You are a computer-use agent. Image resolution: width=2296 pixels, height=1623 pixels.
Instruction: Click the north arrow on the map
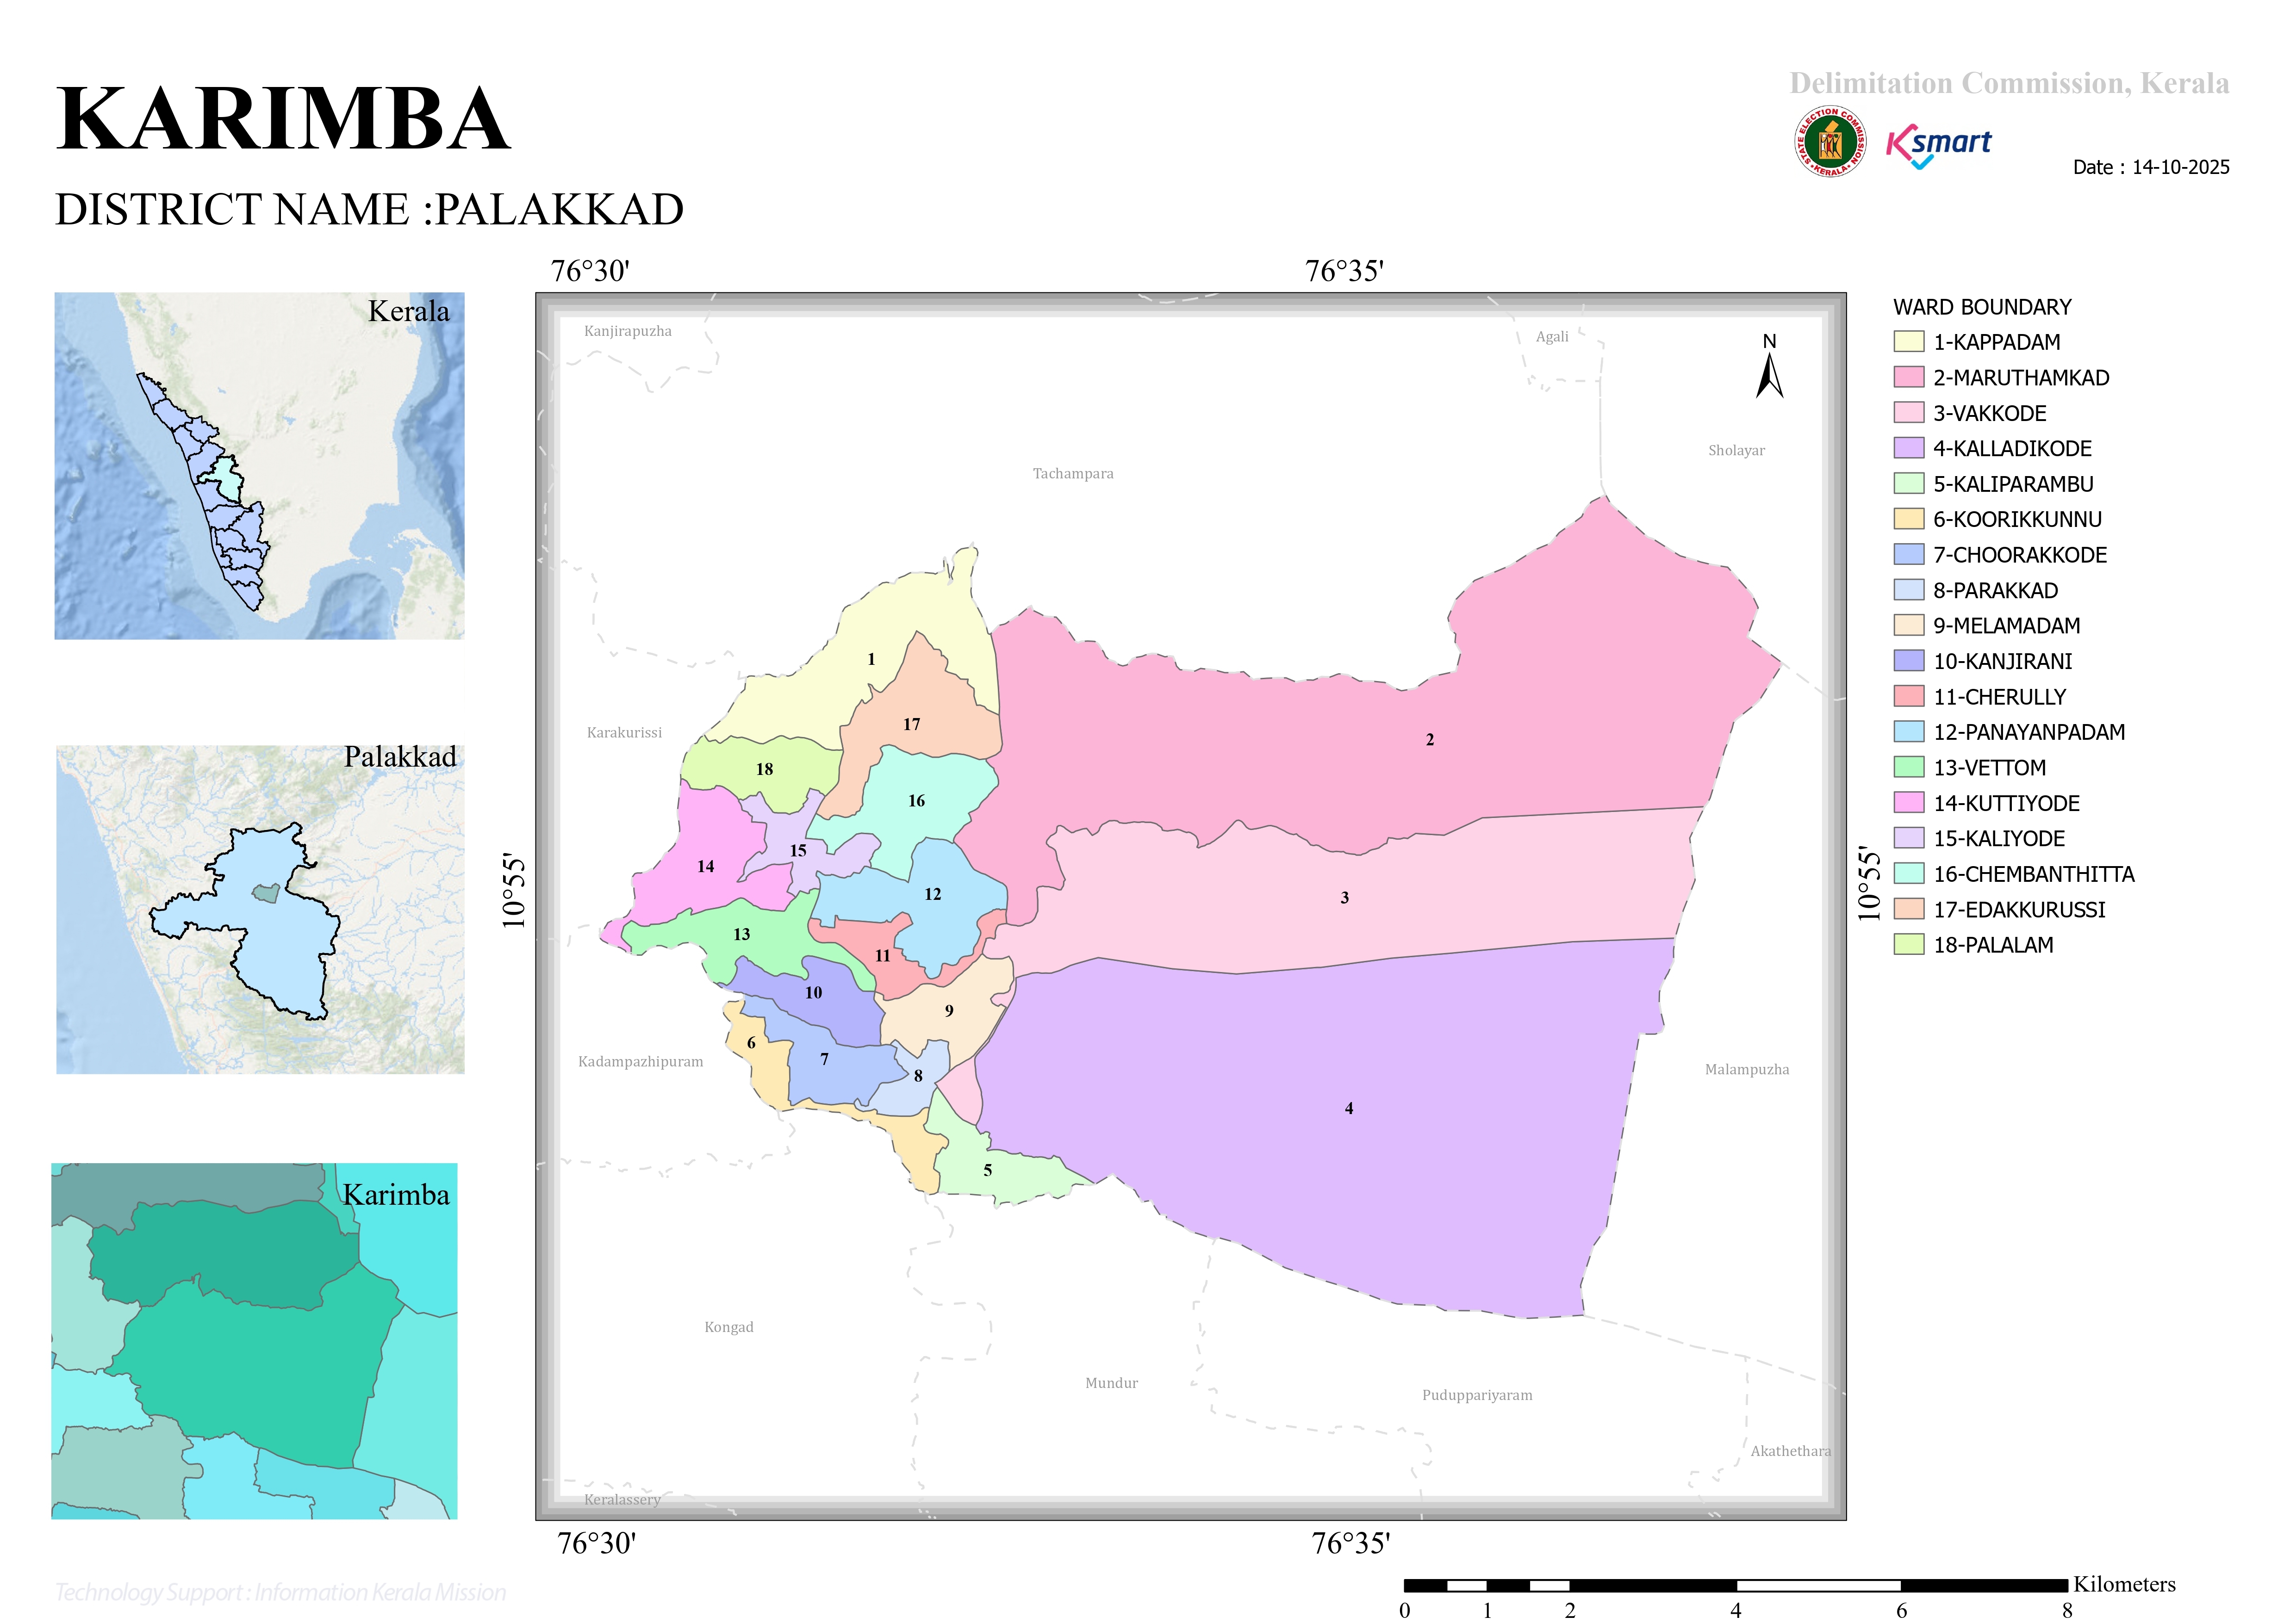(x=1769, y=367)
